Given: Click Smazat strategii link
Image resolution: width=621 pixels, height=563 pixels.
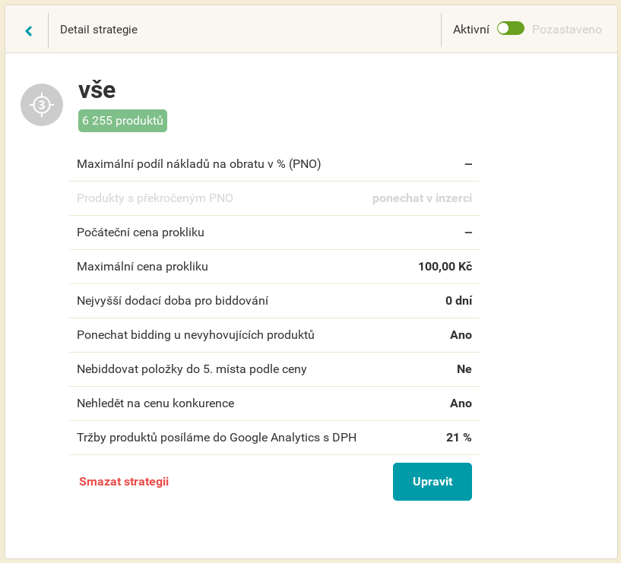Looking at the screenshot, I should [124, 482].
